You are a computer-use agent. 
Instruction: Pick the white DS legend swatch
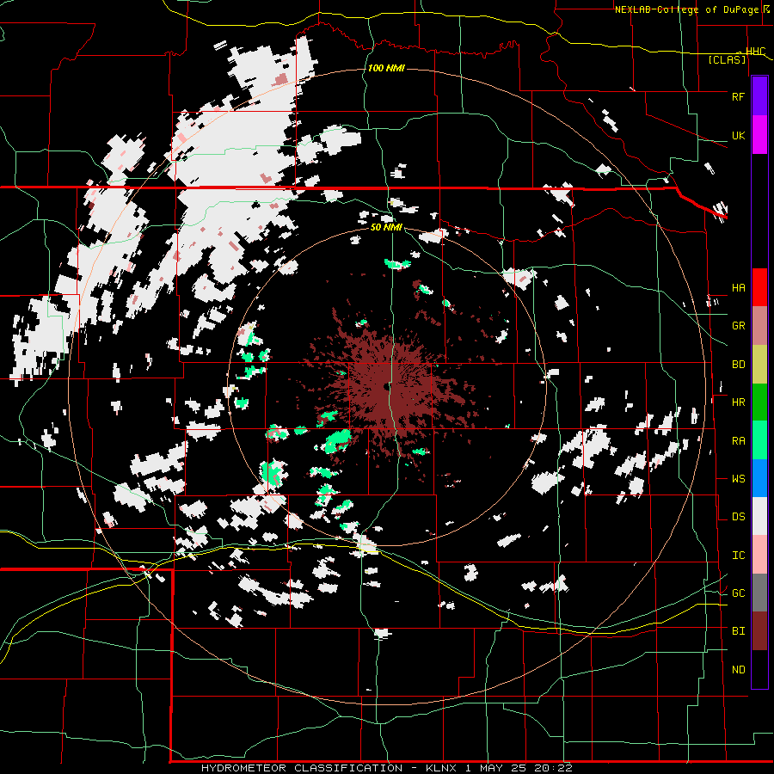pyautogui.click(x=759, y=516)
